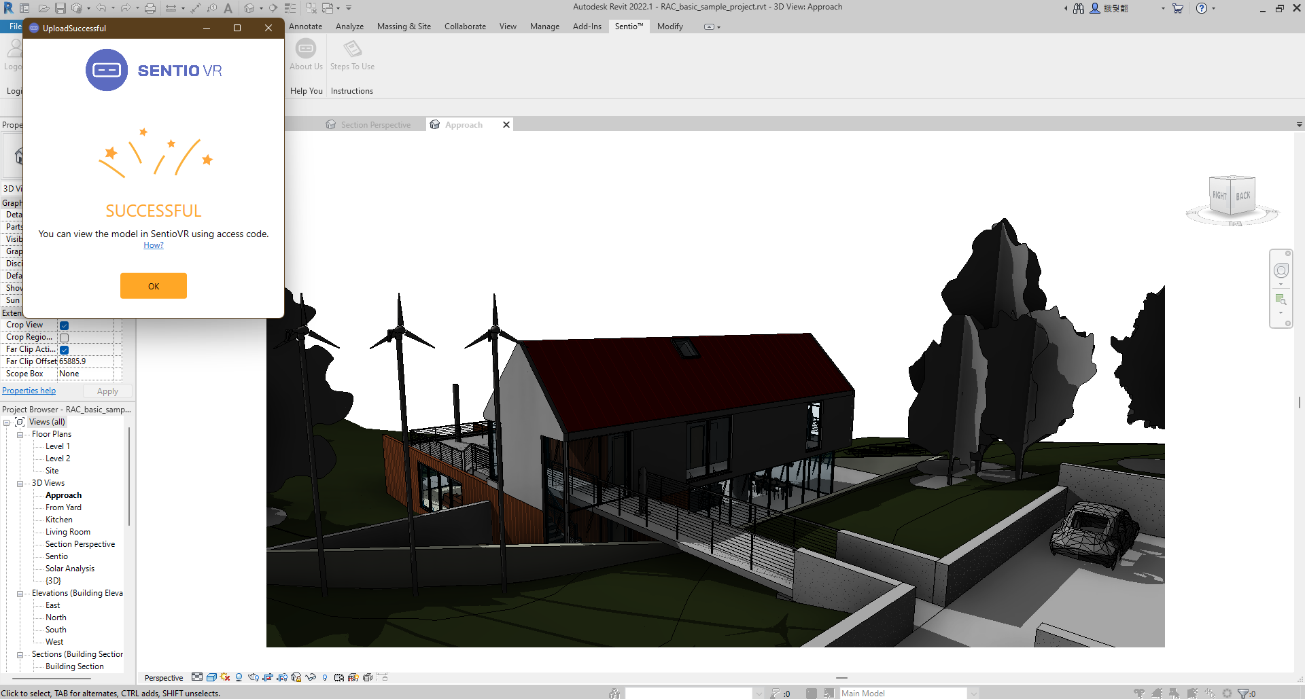Click the binoculars search icon
The height and width of the screenshot is (699, 1305).
tap(1079, 8)
